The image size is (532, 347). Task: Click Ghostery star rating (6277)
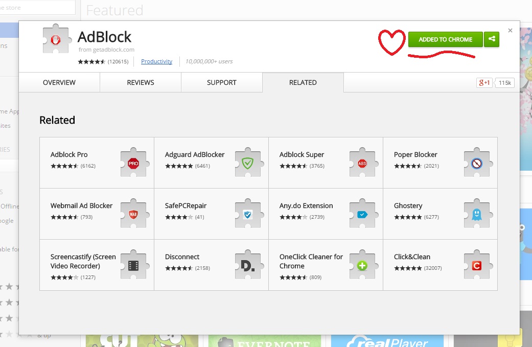tap(417, 217)
